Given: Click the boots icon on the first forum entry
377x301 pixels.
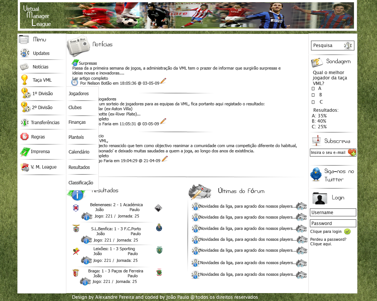Looking at the screenshot, I should [x=302, y=206].
